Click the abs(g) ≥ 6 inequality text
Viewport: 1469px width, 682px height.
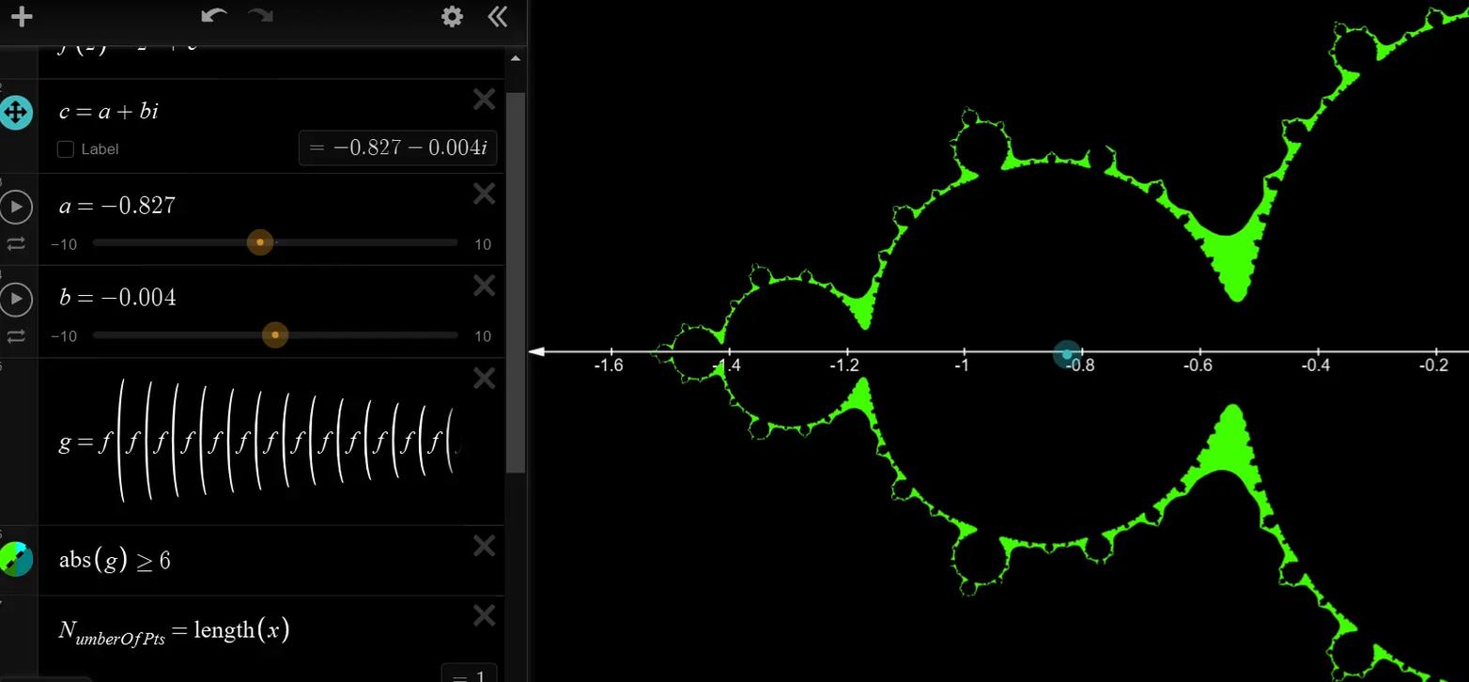[115, 560]
